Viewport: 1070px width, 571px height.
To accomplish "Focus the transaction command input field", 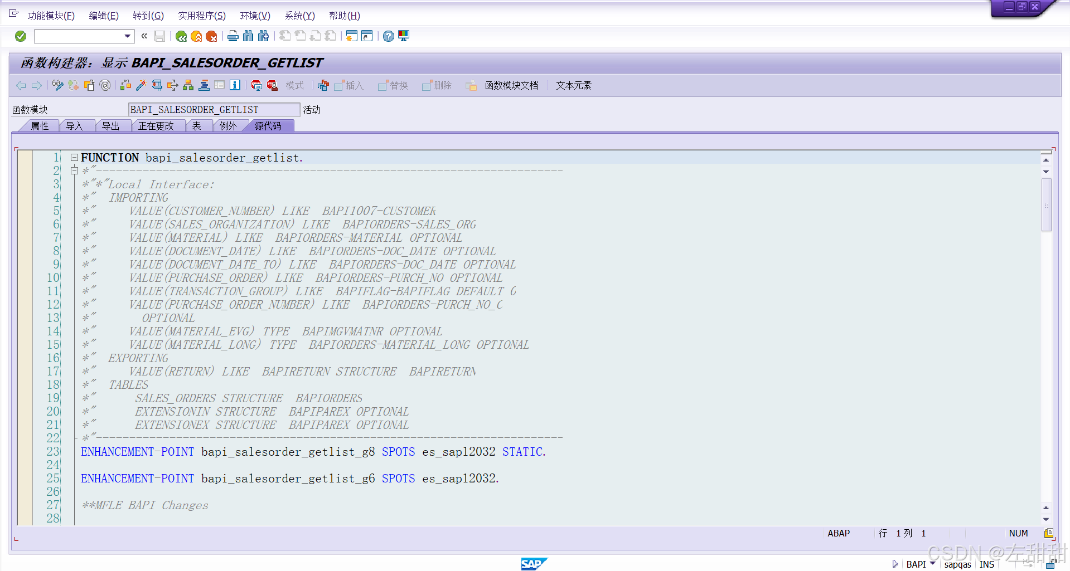I will (79, 36).
